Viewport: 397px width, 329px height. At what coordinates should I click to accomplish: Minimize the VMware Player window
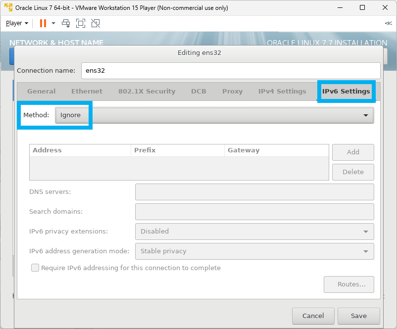click(x=340, y=7)
